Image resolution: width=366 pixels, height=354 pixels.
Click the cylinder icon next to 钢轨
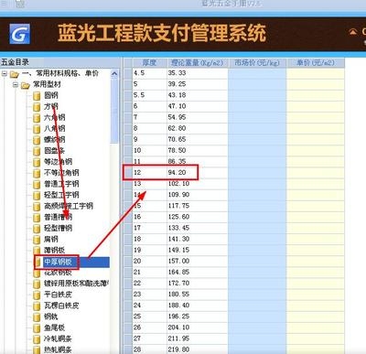point(37,316)
